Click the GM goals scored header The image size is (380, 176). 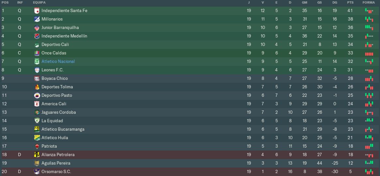305,2
